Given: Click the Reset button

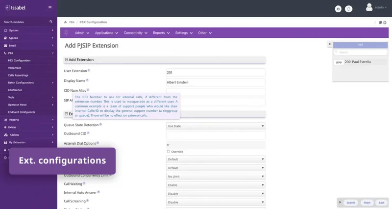Looking at the screenshot, I should coord(366,202).
